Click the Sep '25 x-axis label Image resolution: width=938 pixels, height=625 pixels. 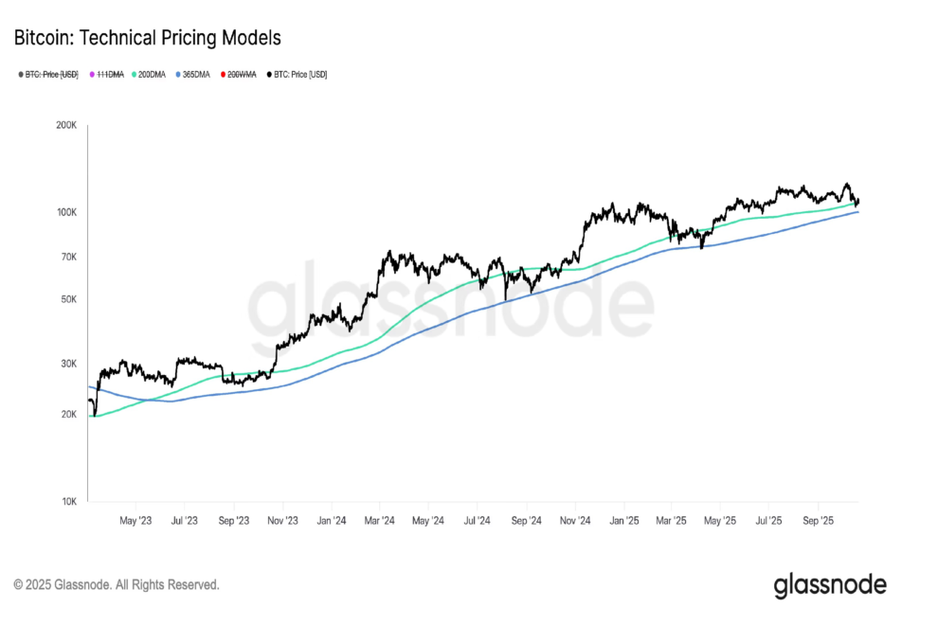(x=819, y=520)
